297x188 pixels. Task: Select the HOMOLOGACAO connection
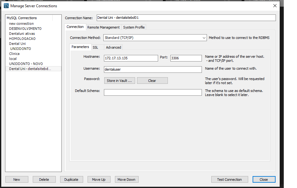pos(22,39)
